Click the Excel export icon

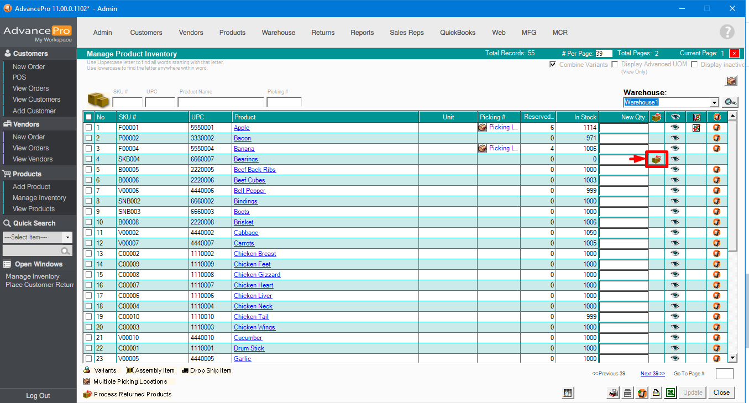[670, 393]
